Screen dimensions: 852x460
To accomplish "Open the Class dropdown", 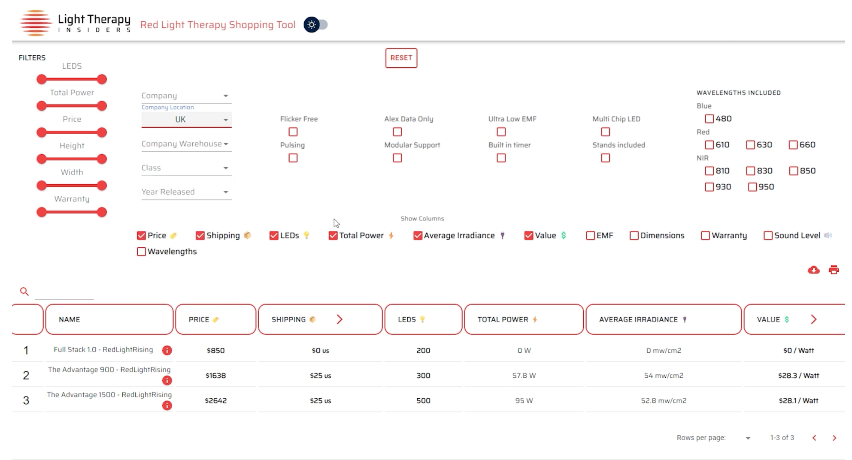I will (186, 168).
